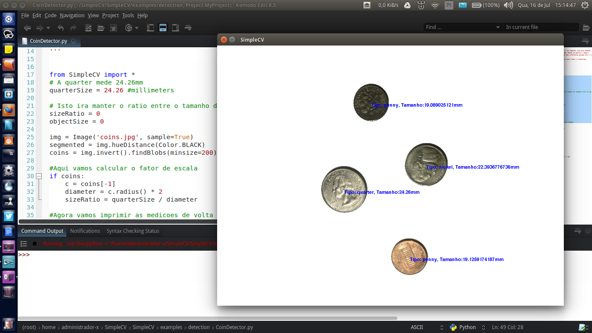Collapse the code fold at line 30
The height and width of the screenshot is (333, 592).
point(39,176)
